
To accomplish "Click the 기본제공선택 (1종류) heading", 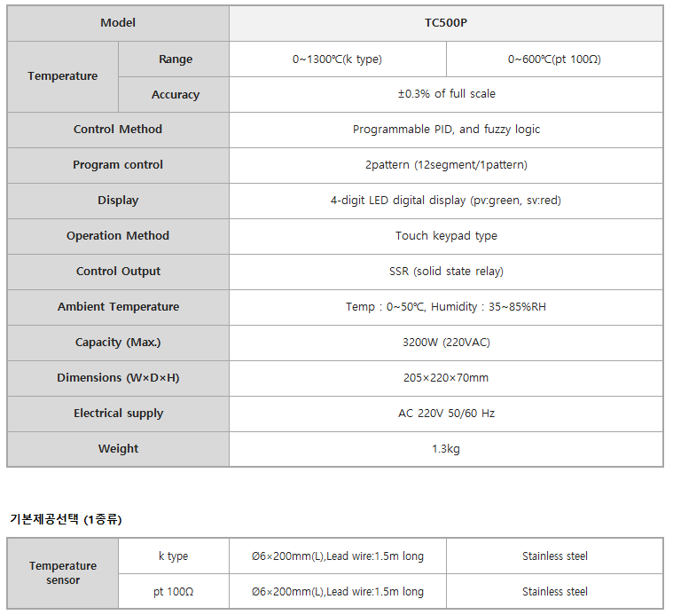I will point(67,520).
